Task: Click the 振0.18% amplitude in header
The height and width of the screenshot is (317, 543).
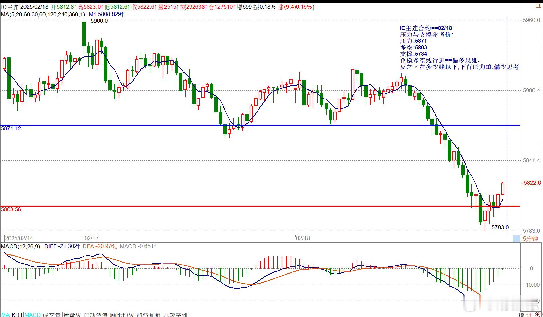Action: click(x=264, y=7)
